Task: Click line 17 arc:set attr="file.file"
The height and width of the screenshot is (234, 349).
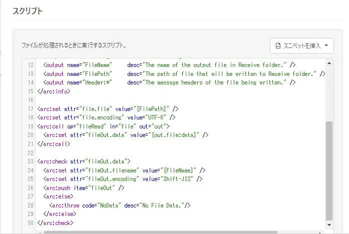Action: click(x=108, y=109)
